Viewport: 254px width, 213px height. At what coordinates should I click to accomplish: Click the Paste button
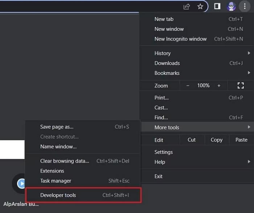pos(241,140)
